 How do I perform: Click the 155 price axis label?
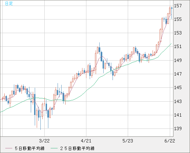point(178,19)
